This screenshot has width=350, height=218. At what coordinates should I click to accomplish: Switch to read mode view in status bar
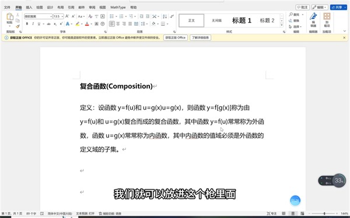283,213
